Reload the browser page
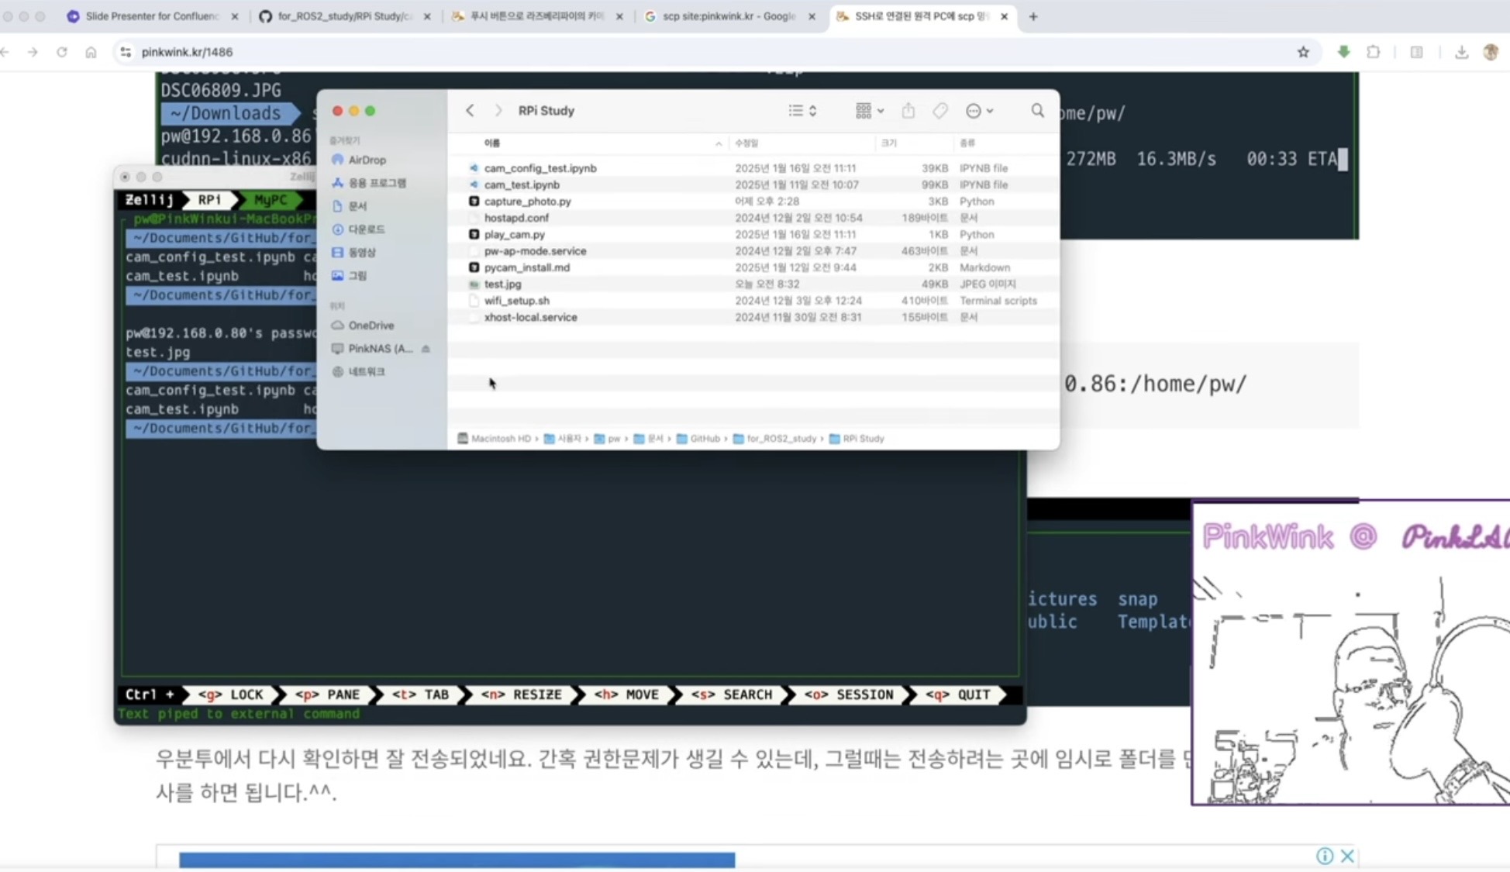Image resolution: width=1510 pixels, height=872 pixels. coord(61,52)
